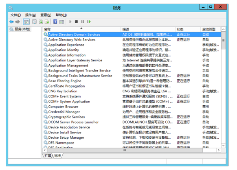237x170 pixels.
Task: Sort by the 名称 column header
Action: tap(81, 29)
